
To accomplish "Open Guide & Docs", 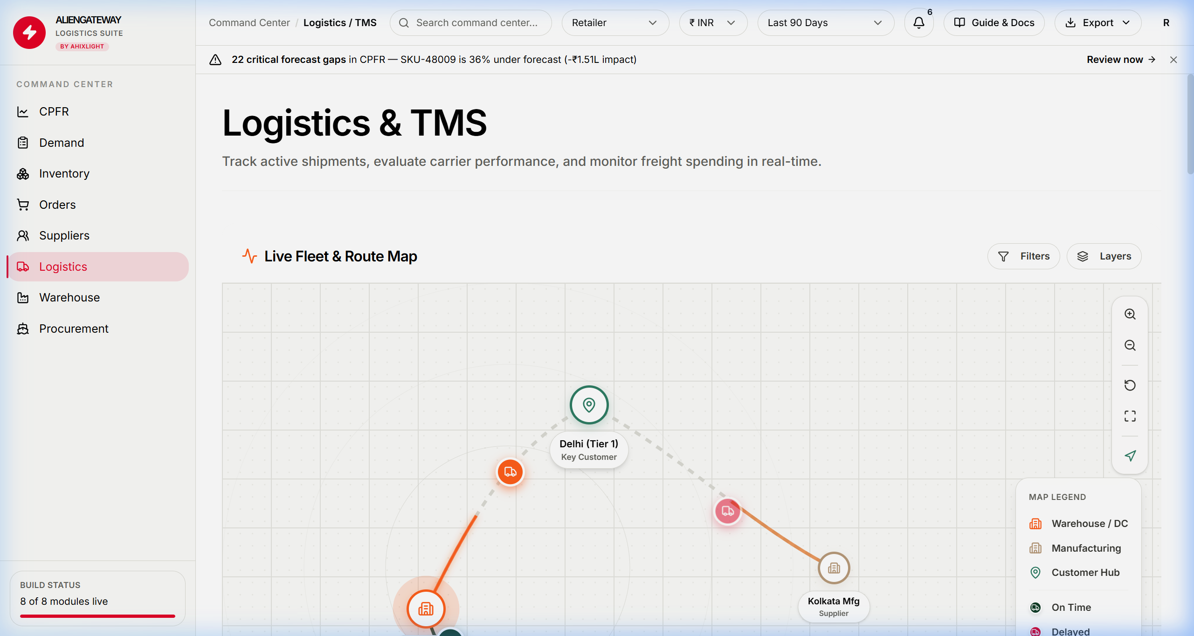I will (x=994, y=23).
